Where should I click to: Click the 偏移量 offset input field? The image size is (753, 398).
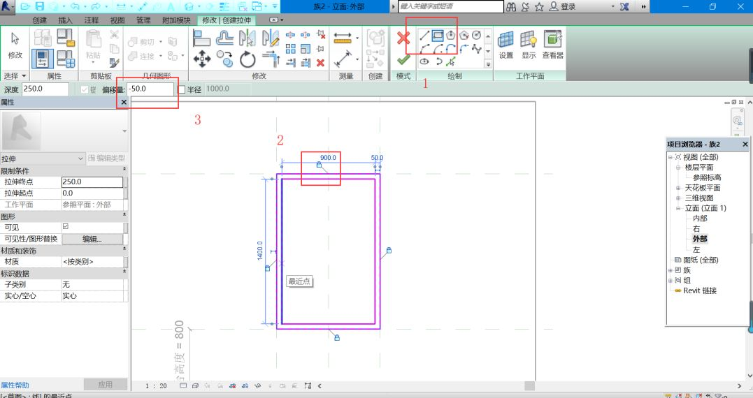pyautogui.click(x=150, y=89)
